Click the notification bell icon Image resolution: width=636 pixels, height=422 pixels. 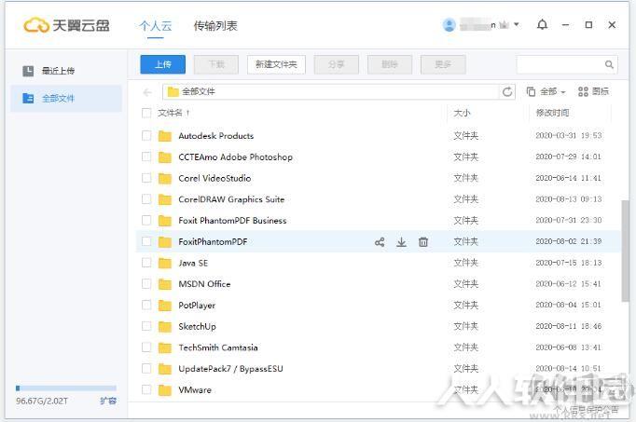[x=543, y=25]
